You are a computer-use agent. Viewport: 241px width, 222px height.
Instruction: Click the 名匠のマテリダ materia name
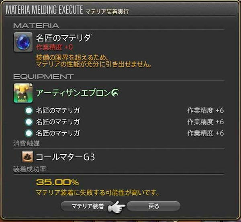pos(64,38)
